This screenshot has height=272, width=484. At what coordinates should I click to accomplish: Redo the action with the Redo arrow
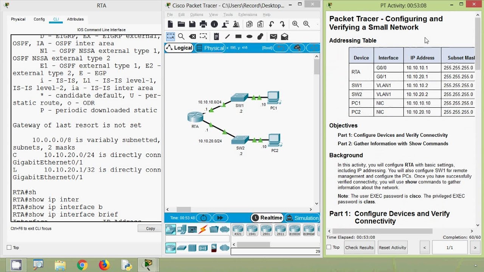click(282, 24)
